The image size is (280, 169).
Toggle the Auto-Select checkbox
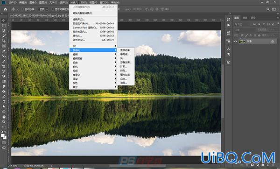click(22, 9)
